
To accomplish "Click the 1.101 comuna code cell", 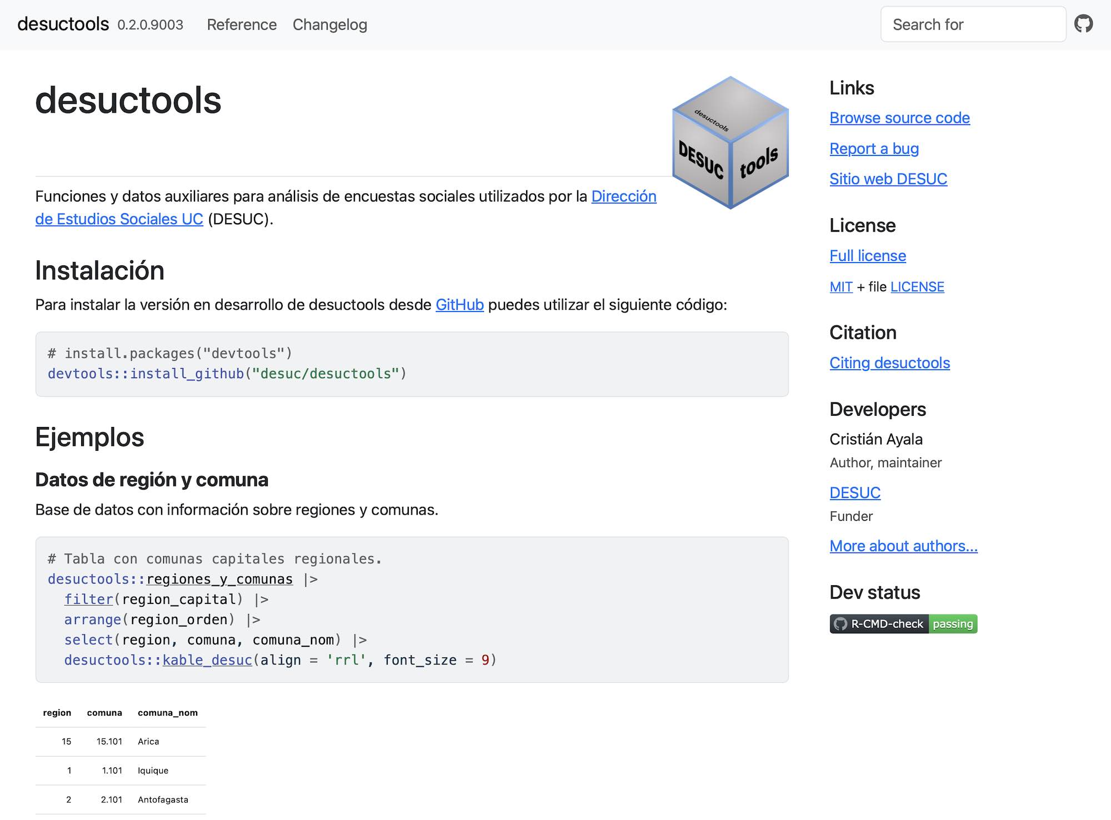I will tap(112, 771).
